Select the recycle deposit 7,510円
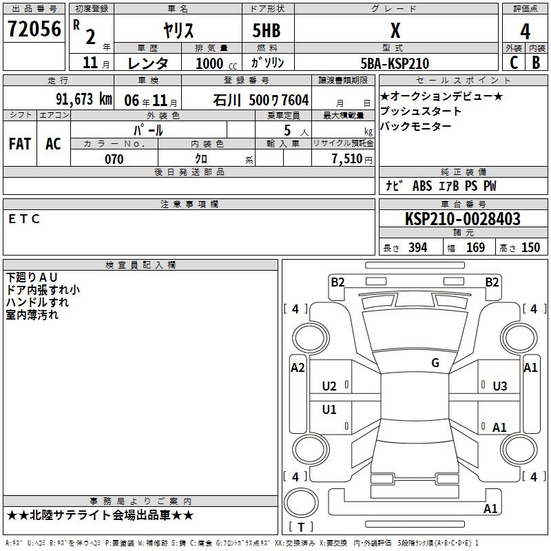 [352, 159]
